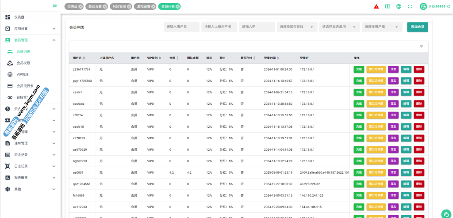Screen dimensions: 453x218
Task: Close the 基础设置 tab
Action: (104, 7)
